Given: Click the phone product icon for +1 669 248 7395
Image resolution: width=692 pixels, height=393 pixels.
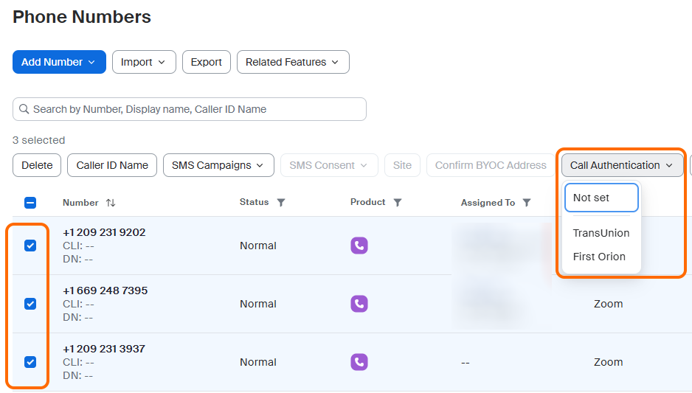Looking at the screenshot, I should (x=359, y=304).
